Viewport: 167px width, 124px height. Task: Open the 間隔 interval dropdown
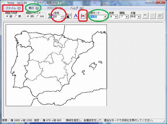[x=127, y=17]
